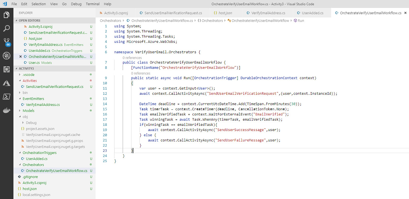Viewport: 409px width, 199px height.
Task: Open Source Control view with 66 badge
Action: tap(7, 42)
